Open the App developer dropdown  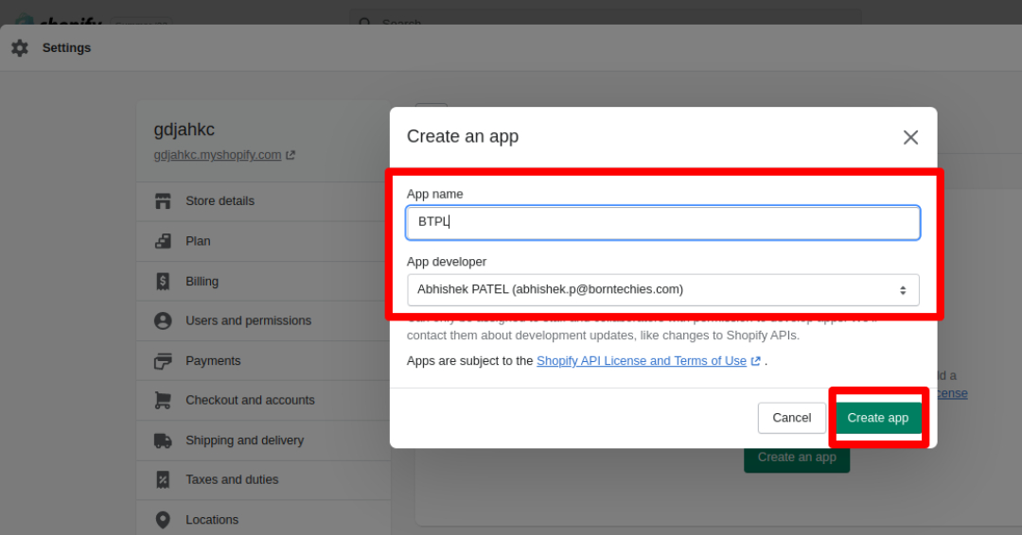tap(662, 290)
